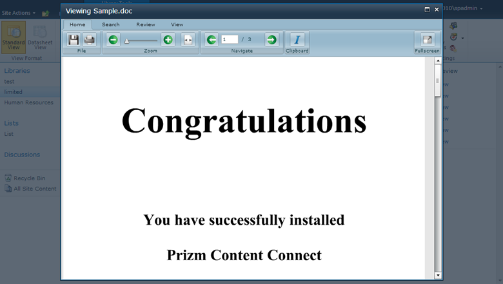This screenshot has width=503, height=284.
Task: Open Fullscreen viewer mode
Action: click(x=427, y=40)
